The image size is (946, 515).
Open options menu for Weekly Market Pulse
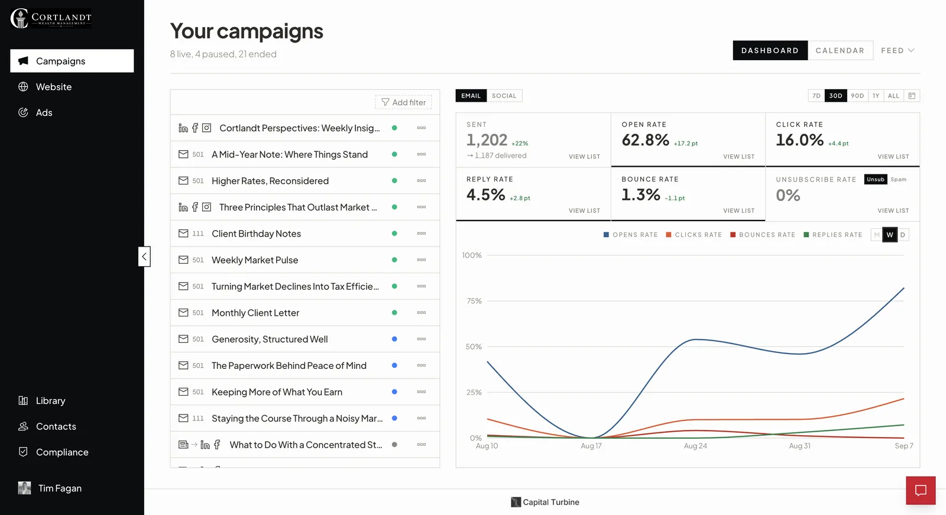coord(422,260)
